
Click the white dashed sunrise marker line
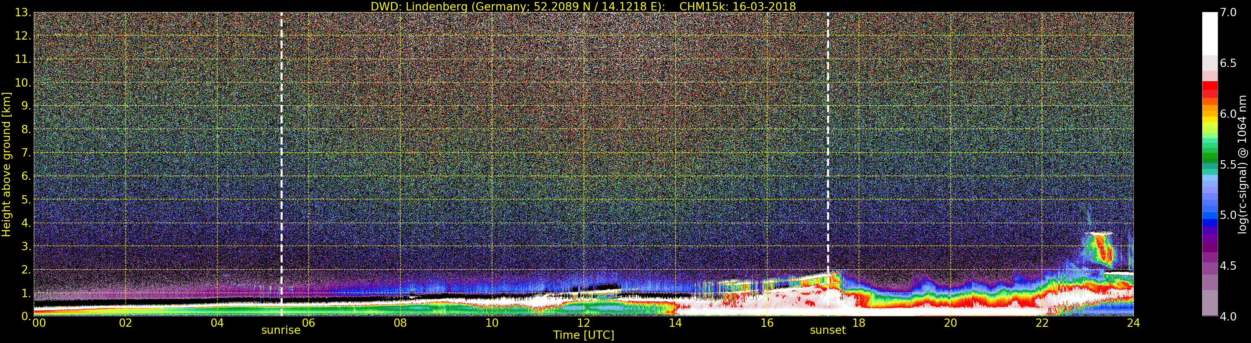[281, 164]
